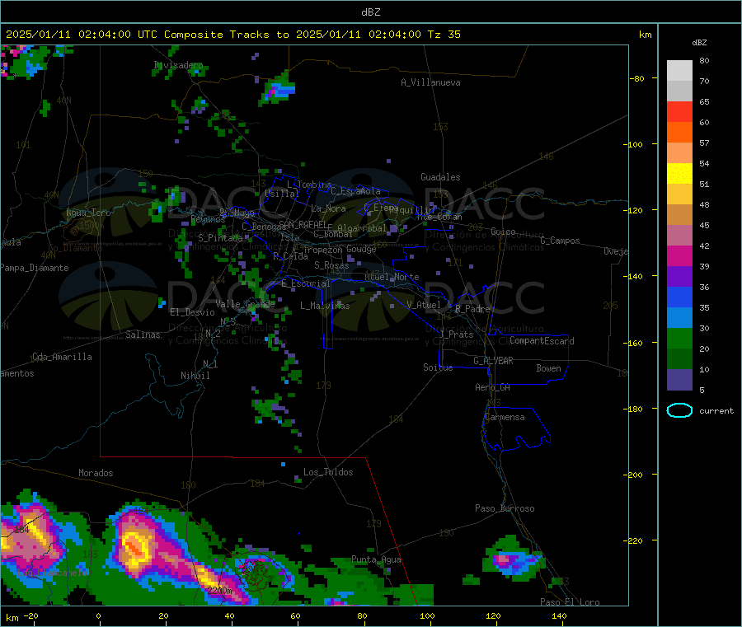Select the slate 5-10 dBZ legend swatch
Screen dimensions: 742x627
pos(679,380)
